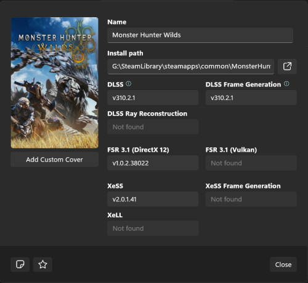The width and height of the screenshot is (308, 283).
Task: Click the FSR 3.1 (Vulkan) label
Action: click(x=231, y=150)
